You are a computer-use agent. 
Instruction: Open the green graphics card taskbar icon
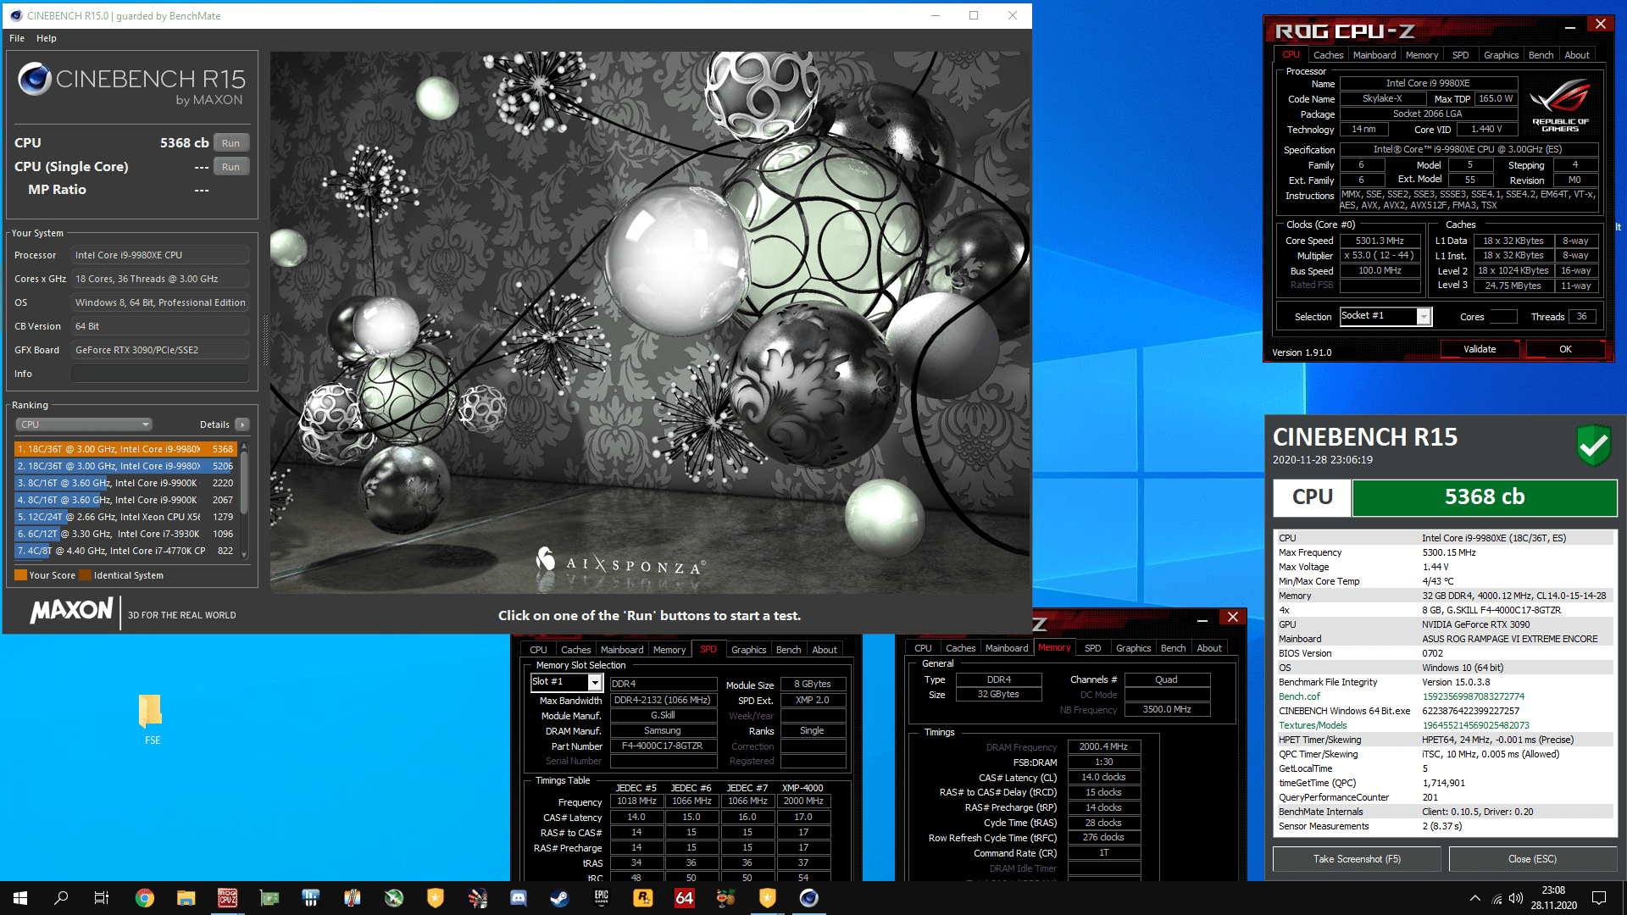(x=269, y=898)
